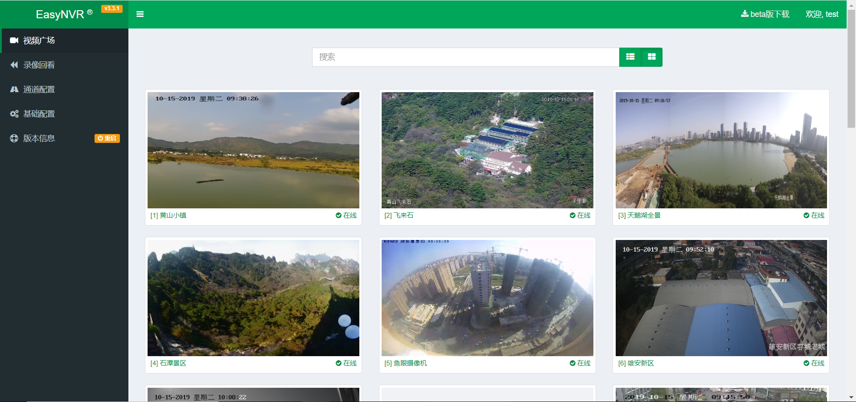Click the [5] 鱼眼摄像机 channel label
This screenshot has height=402, width=856.
406,363
